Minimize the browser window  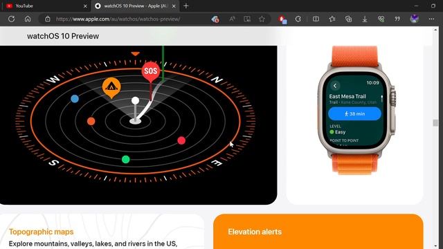click(416, 6)
